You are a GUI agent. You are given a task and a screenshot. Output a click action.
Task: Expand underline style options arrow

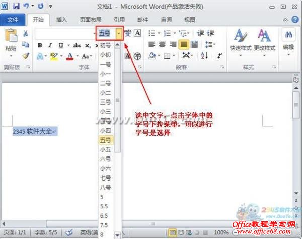tap(68, 45)
